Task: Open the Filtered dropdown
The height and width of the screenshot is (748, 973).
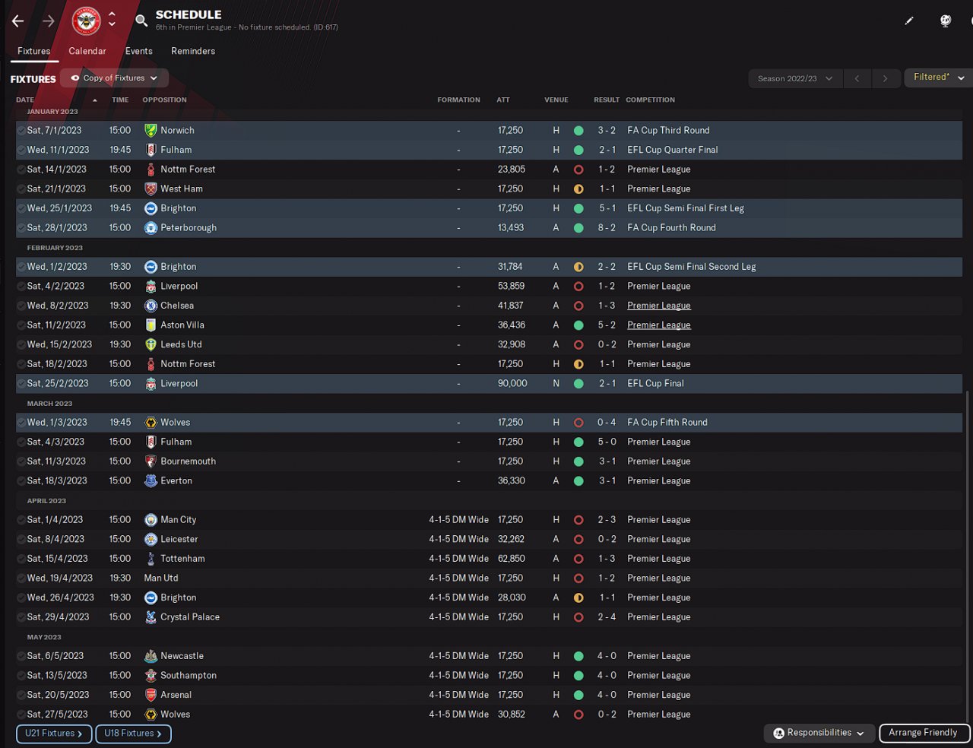Action: click(x=939, y=78)
